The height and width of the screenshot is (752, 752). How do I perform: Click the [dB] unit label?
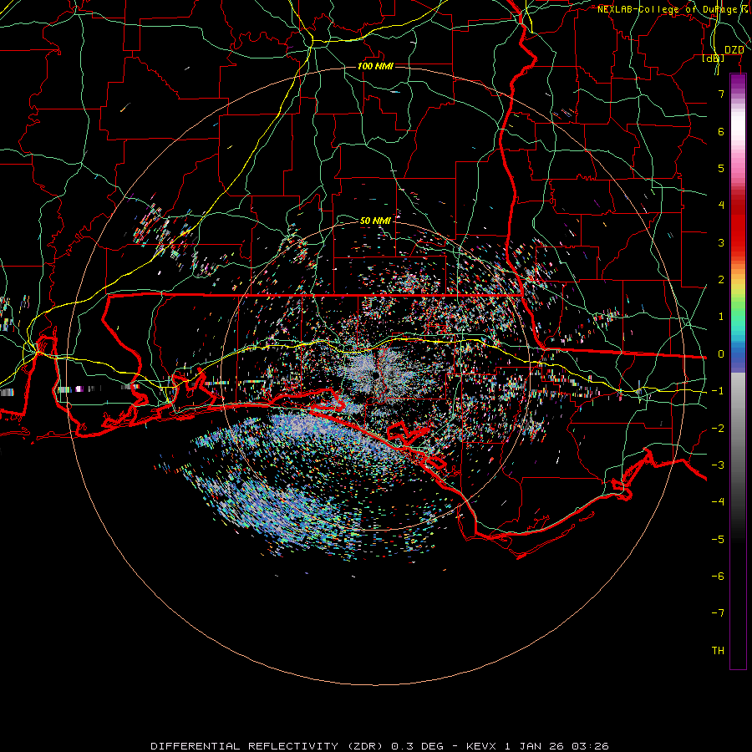click(x=714, y=58)
